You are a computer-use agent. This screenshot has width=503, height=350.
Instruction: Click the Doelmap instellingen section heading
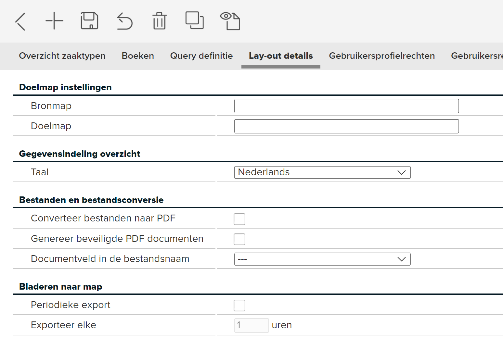coord(65,87)
